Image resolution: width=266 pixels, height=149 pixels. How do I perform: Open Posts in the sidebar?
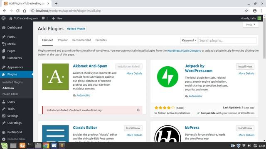(11, 37)
